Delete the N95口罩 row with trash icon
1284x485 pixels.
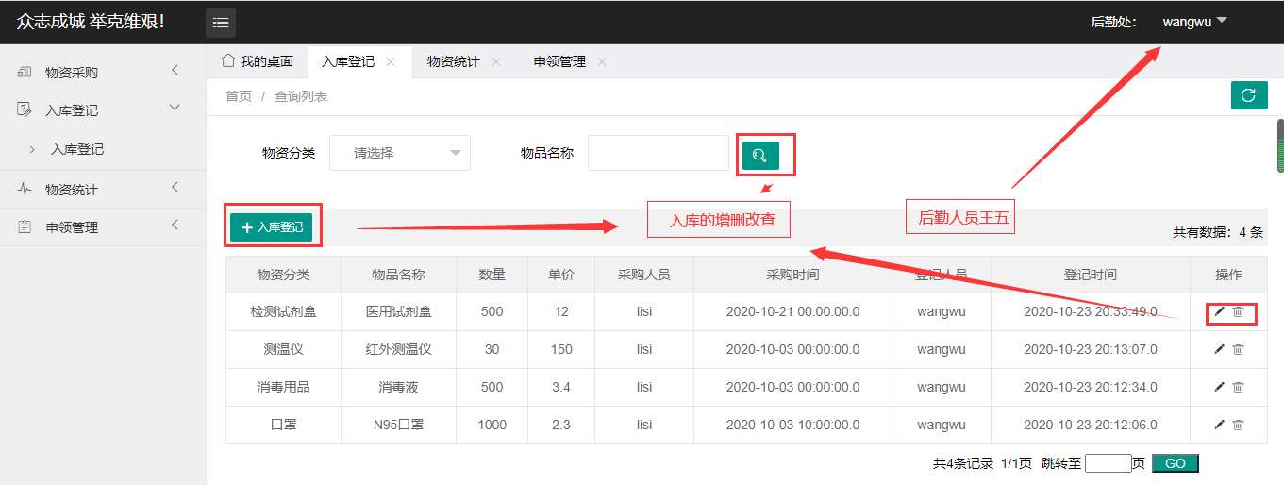click(1239, 425)
